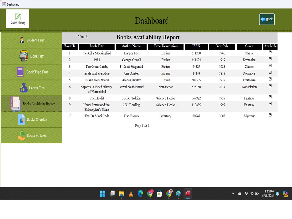
Task: Click 'Harper Lee' author cell
Action: 131,53
